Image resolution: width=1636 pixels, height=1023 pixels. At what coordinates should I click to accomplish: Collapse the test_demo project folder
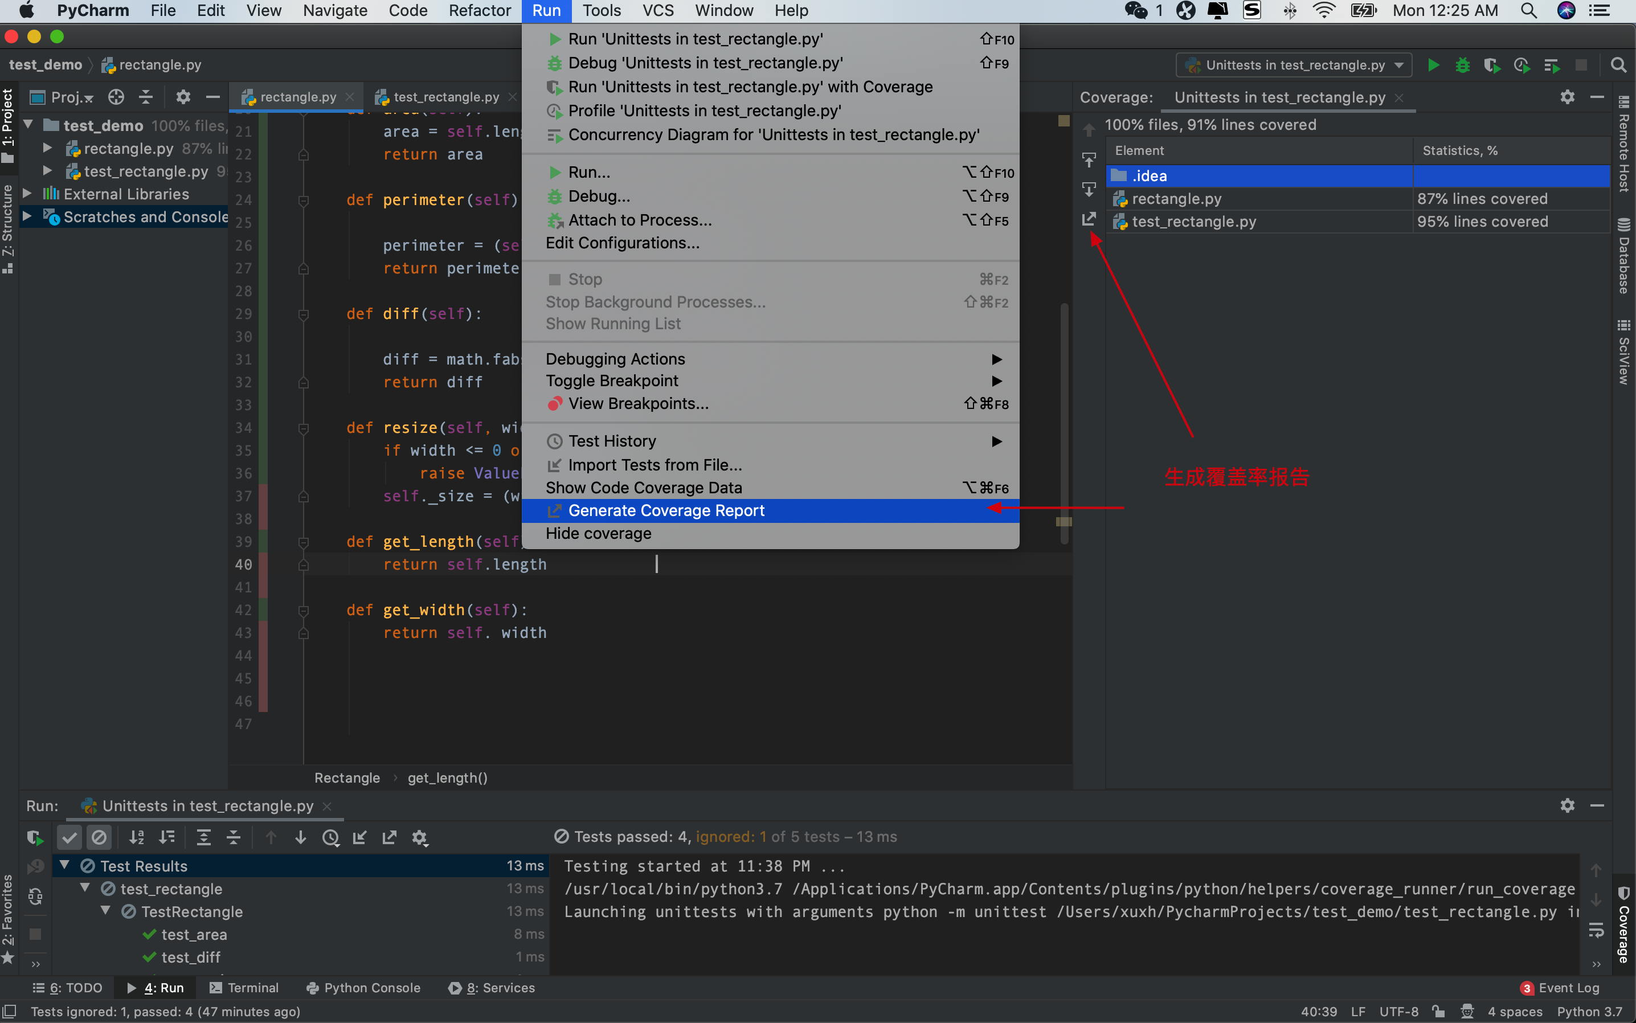coord(28,125)
